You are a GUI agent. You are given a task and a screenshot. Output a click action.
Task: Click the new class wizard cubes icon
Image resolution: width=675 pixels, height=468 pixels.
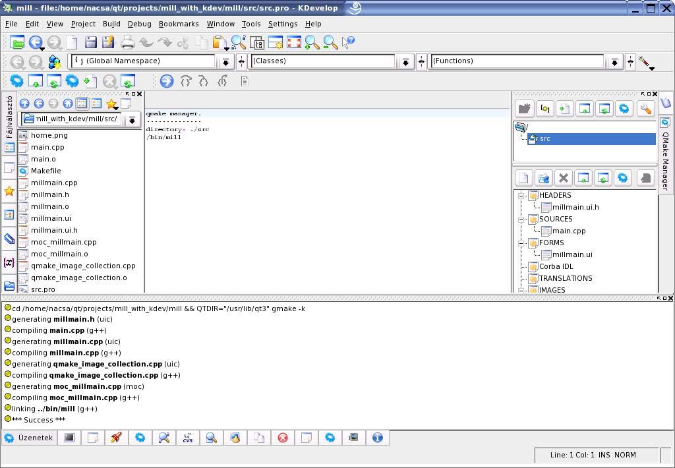click(55, 62)
